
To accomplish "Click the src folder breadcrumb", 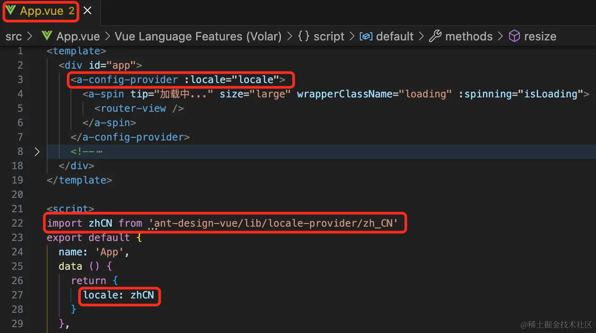I will (13, 36).
